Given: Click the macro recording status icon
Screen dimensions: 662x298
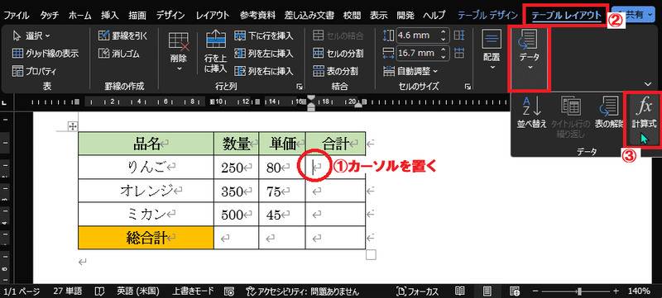Looking at the screenshot, I should pos(230,291).
